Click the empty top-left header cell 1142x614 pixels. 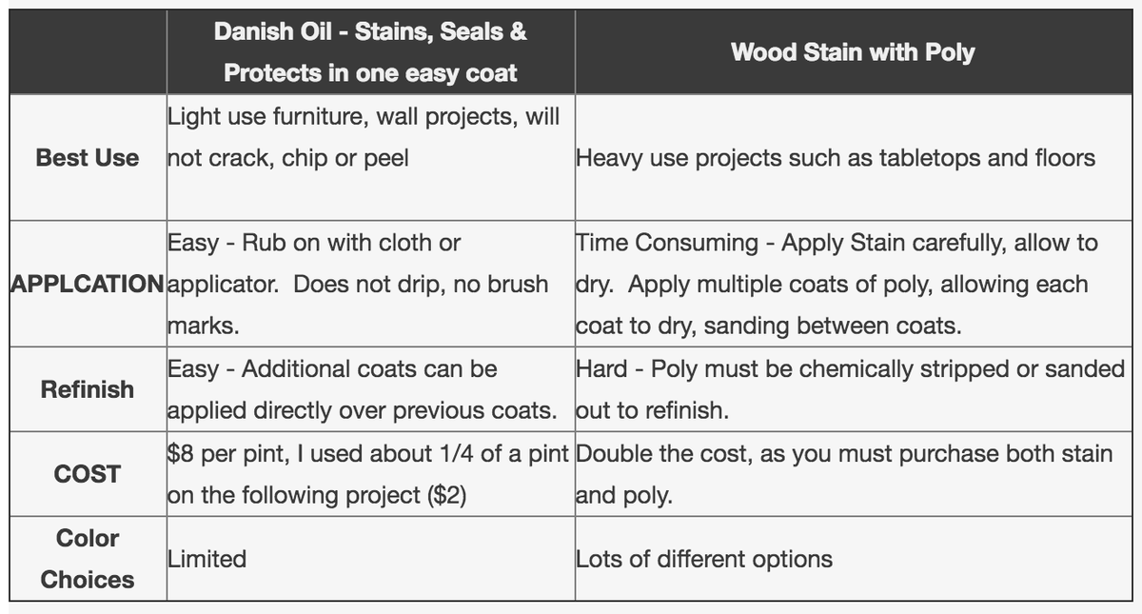tap(89, 52)
